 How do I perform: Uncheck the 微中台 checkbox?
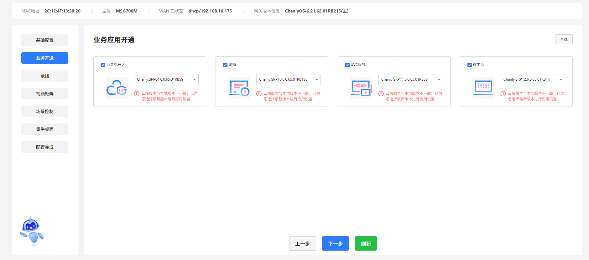coord(470,65)
